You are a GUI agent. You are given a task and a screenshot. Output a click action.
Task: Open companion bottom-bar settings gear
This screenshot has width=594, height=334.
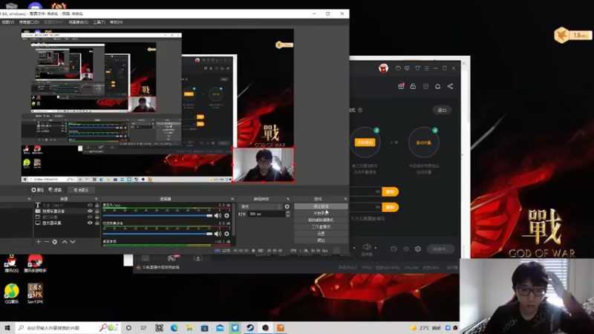pyautogui.click(x=418, y=249)
